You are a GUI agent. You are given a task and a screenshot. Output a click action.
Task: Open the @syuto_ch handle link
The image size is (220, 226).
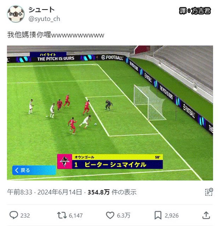point(44,19)
